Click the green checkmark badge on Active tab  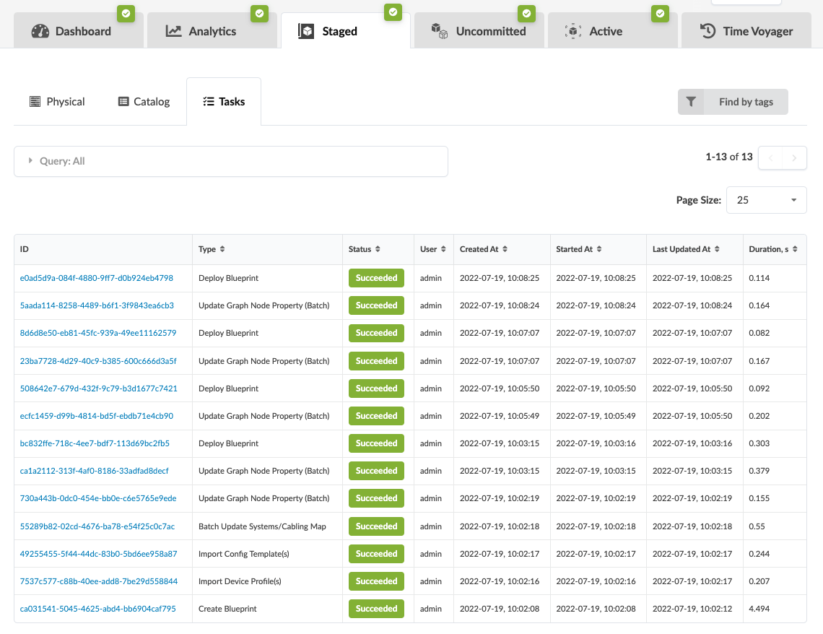coord(660,13)
